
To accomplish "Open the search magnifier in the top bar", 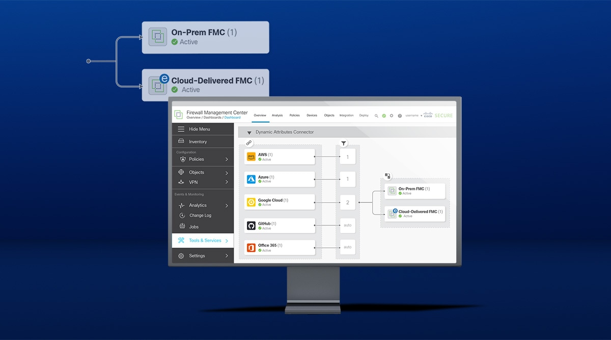I will pyautogui.click(x=376, y=116).
